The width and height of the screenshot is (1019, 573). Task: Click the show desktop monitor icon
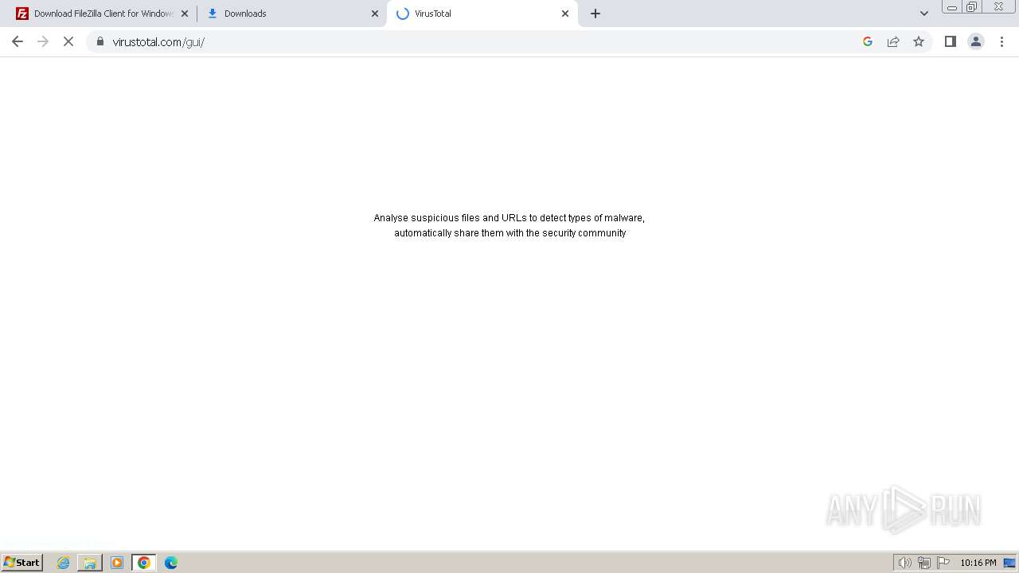[x=1009, y=563]
